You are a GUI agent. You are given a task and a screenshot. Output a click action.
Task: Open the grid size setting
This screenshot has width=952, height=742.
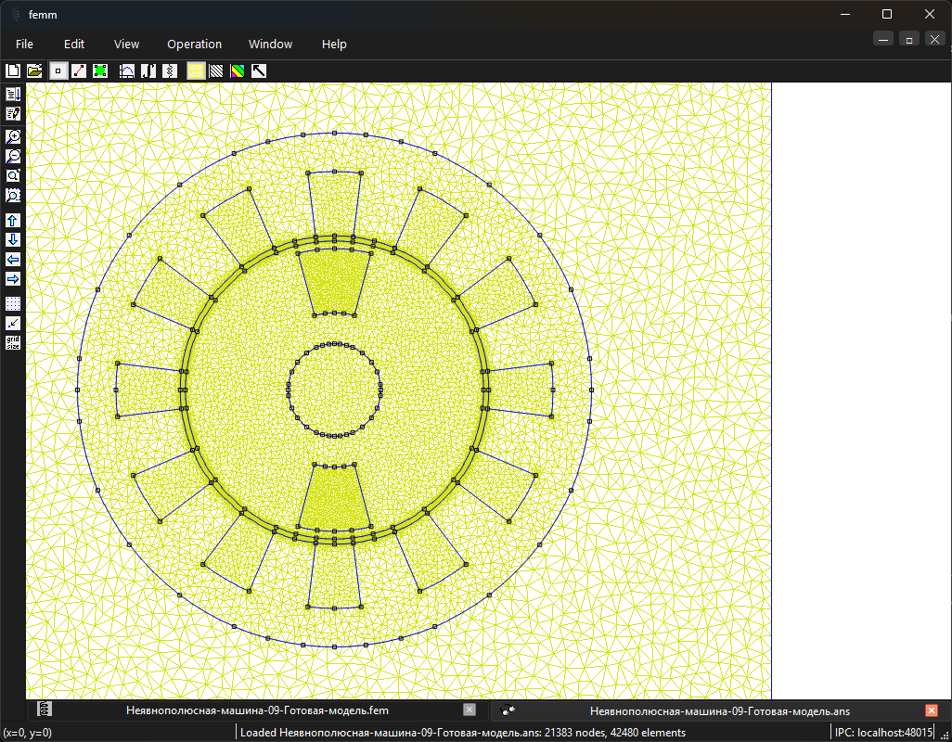(x=13, y=342)
